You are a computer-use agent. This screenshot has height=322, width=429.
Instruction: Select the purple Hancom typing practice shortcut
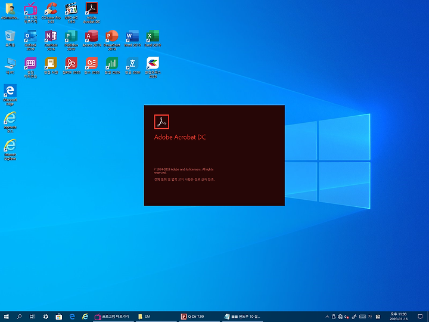point(30,67)
